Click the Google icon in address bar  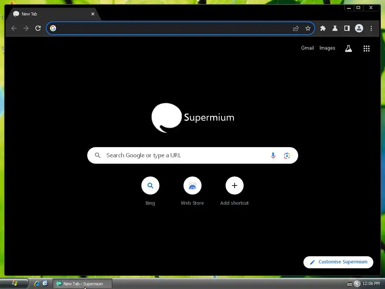[x=53, y=28]
